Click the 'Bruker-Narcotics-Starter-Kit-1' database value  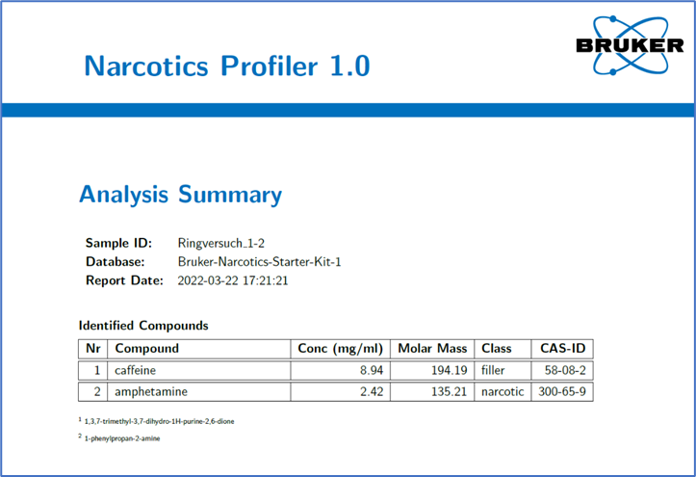259,262
